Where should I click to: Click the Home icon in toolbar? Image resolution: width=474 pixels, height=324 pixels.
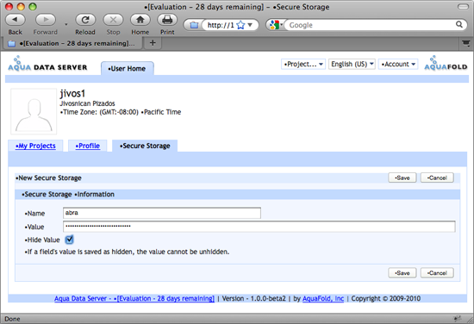click(x=140, y=20)
